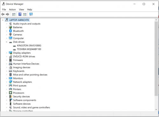Select the Imaging devices label
Image resolution: width=159 pixels, height=117 pixels.
[22, 68]
